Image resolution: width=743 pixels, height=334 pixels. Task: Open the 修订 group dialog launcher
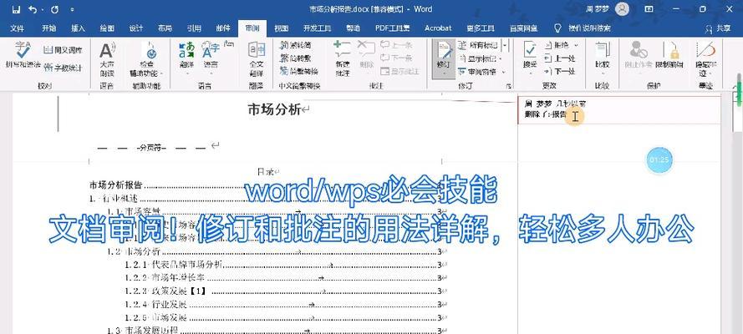(x=509, y=86)
